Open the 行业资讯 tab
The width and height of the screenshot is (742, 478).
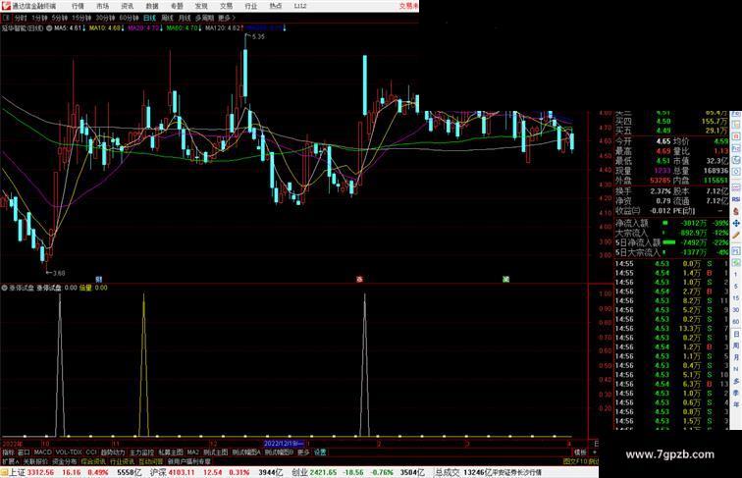pyautogui.click(x=122, y=461)
